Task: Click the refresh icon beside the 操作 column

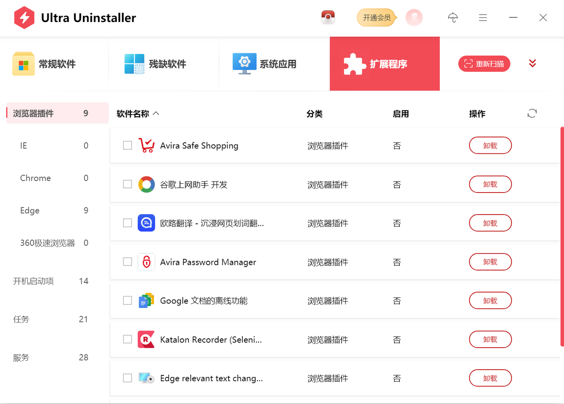Action: tap(532, 113)
